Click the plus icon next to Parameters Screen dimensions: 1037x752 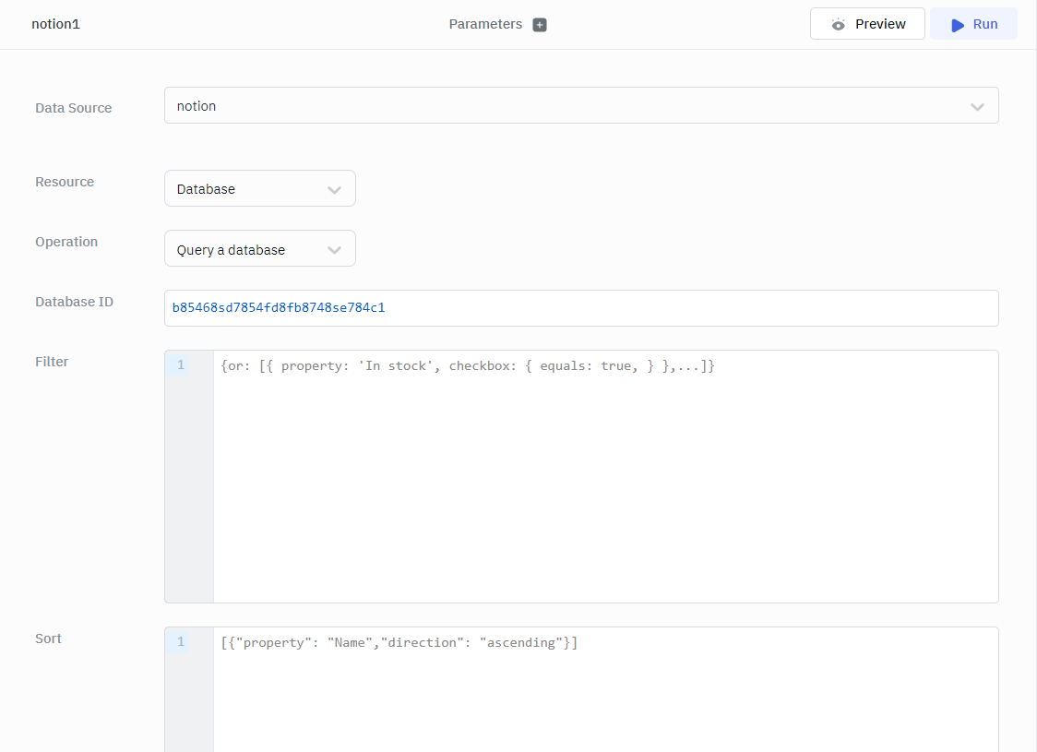click(x=540, y=25)
